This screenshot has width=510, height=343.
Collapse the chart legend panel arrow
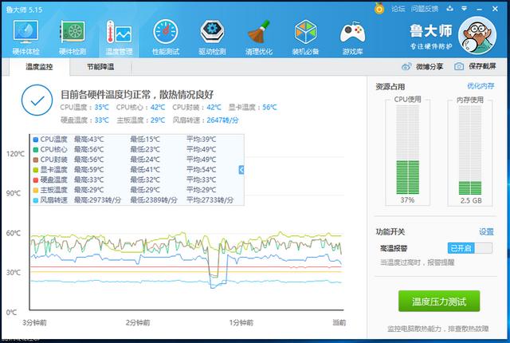point(240,170)
